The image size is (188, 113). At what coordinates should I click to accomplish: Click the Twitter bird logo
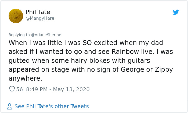point(176,12)
